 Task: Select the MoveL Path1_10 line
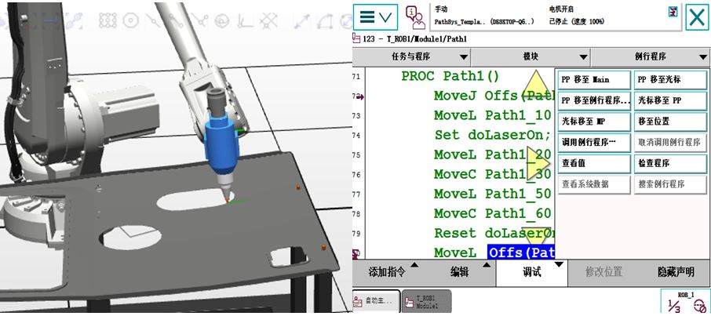492,115
